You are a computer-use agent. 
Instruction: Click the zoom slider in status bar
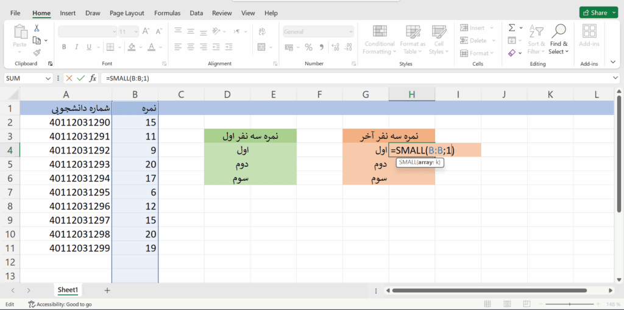[x=579, y=305]
